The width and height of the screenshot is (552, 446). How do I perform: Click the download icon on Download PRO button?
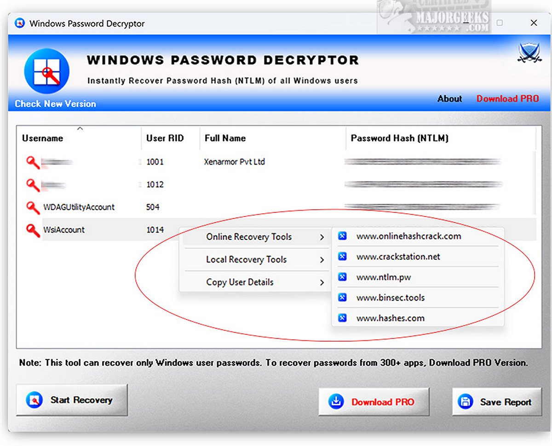coord(336,402)
